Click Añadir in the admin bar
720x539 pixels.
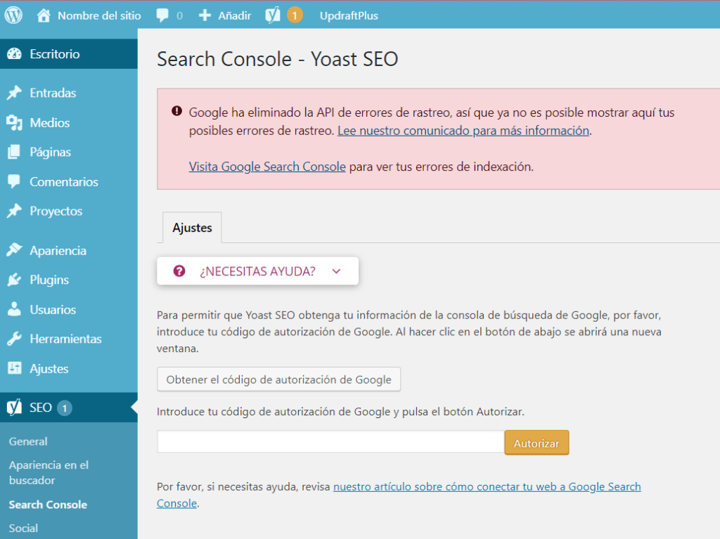point(235,15)
